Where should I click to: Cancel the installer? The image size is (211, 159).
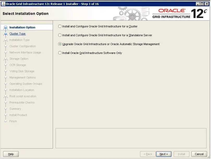coord(199,154)
